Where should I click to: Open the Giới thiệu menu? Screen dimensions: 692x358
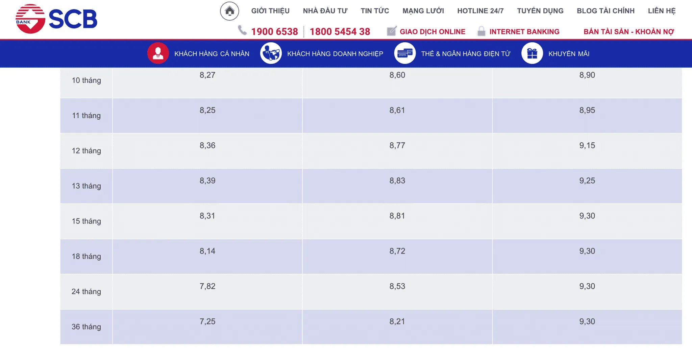point(270,11)
